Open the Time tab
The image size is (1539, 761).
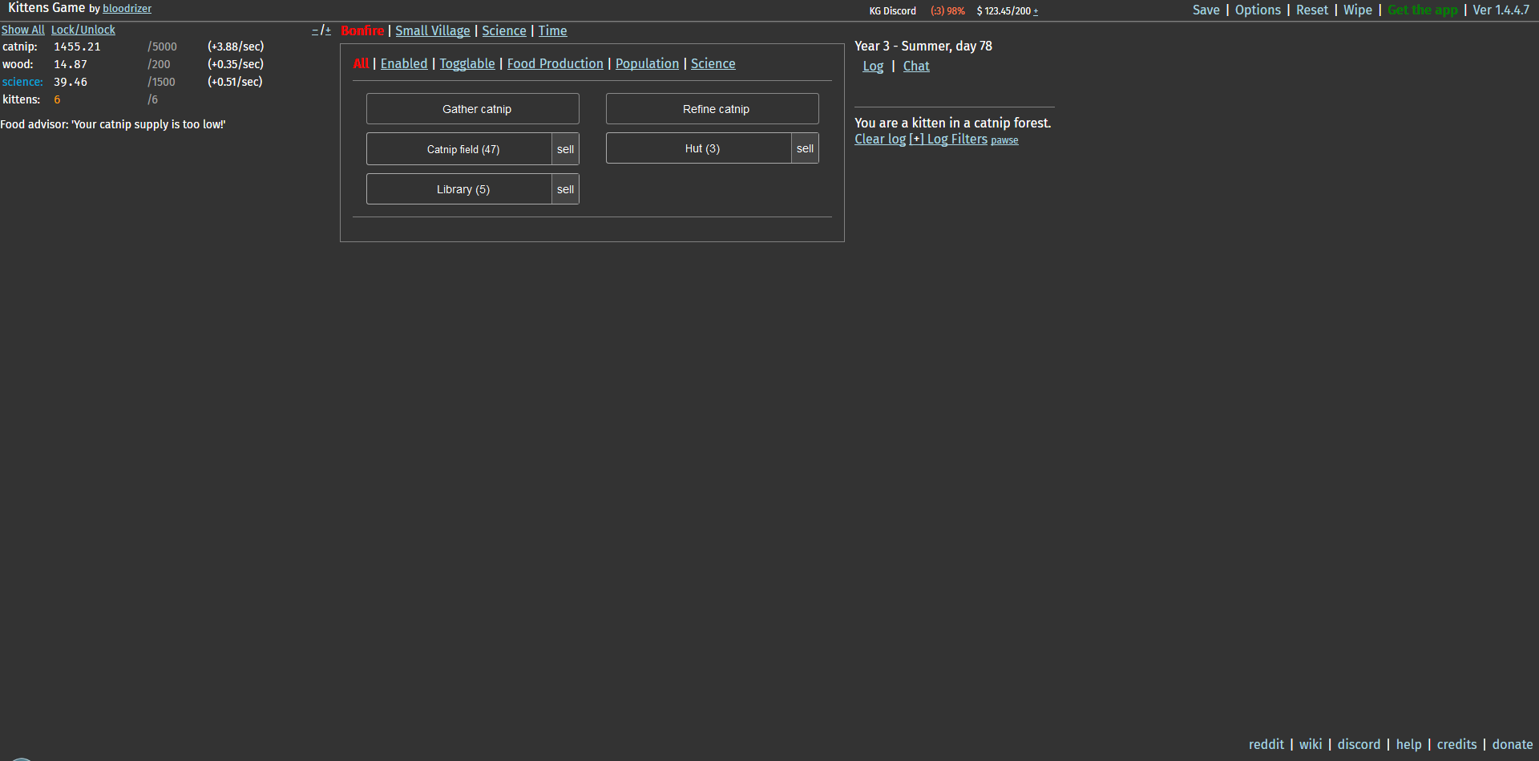(552, 30)
